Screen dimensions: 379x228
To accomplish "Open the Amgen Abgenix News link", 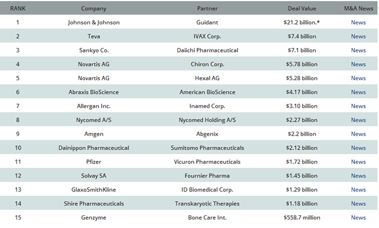I will click(x=358, y=134).
